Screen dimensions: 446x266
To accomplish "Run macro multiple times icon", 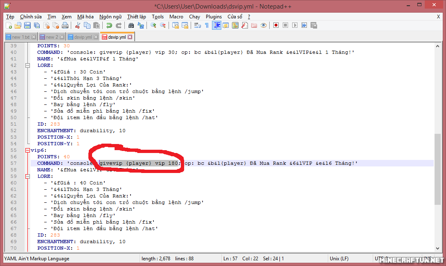I will pyautogui.click(x=304, y=26).
